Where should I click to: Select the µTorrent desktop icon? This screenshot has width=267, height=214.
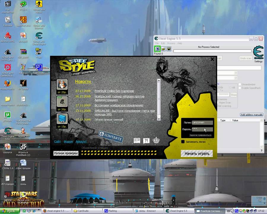7,117
